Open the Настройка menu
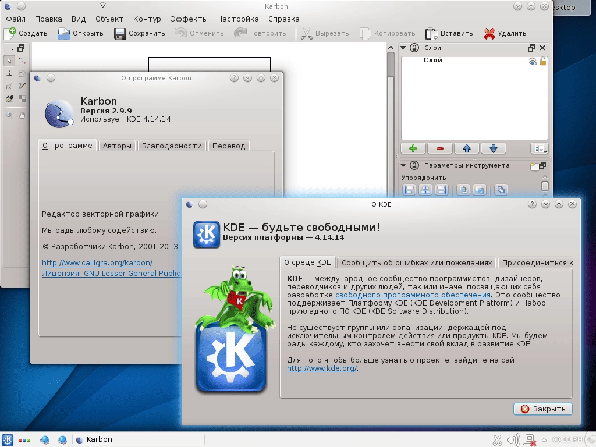Image resolution: width=596 pixels, height=447 pixels. click(x=237, y=19)
